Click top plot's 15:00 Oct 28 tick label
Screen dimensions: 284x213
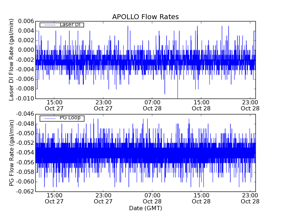[x=201, y=105]
